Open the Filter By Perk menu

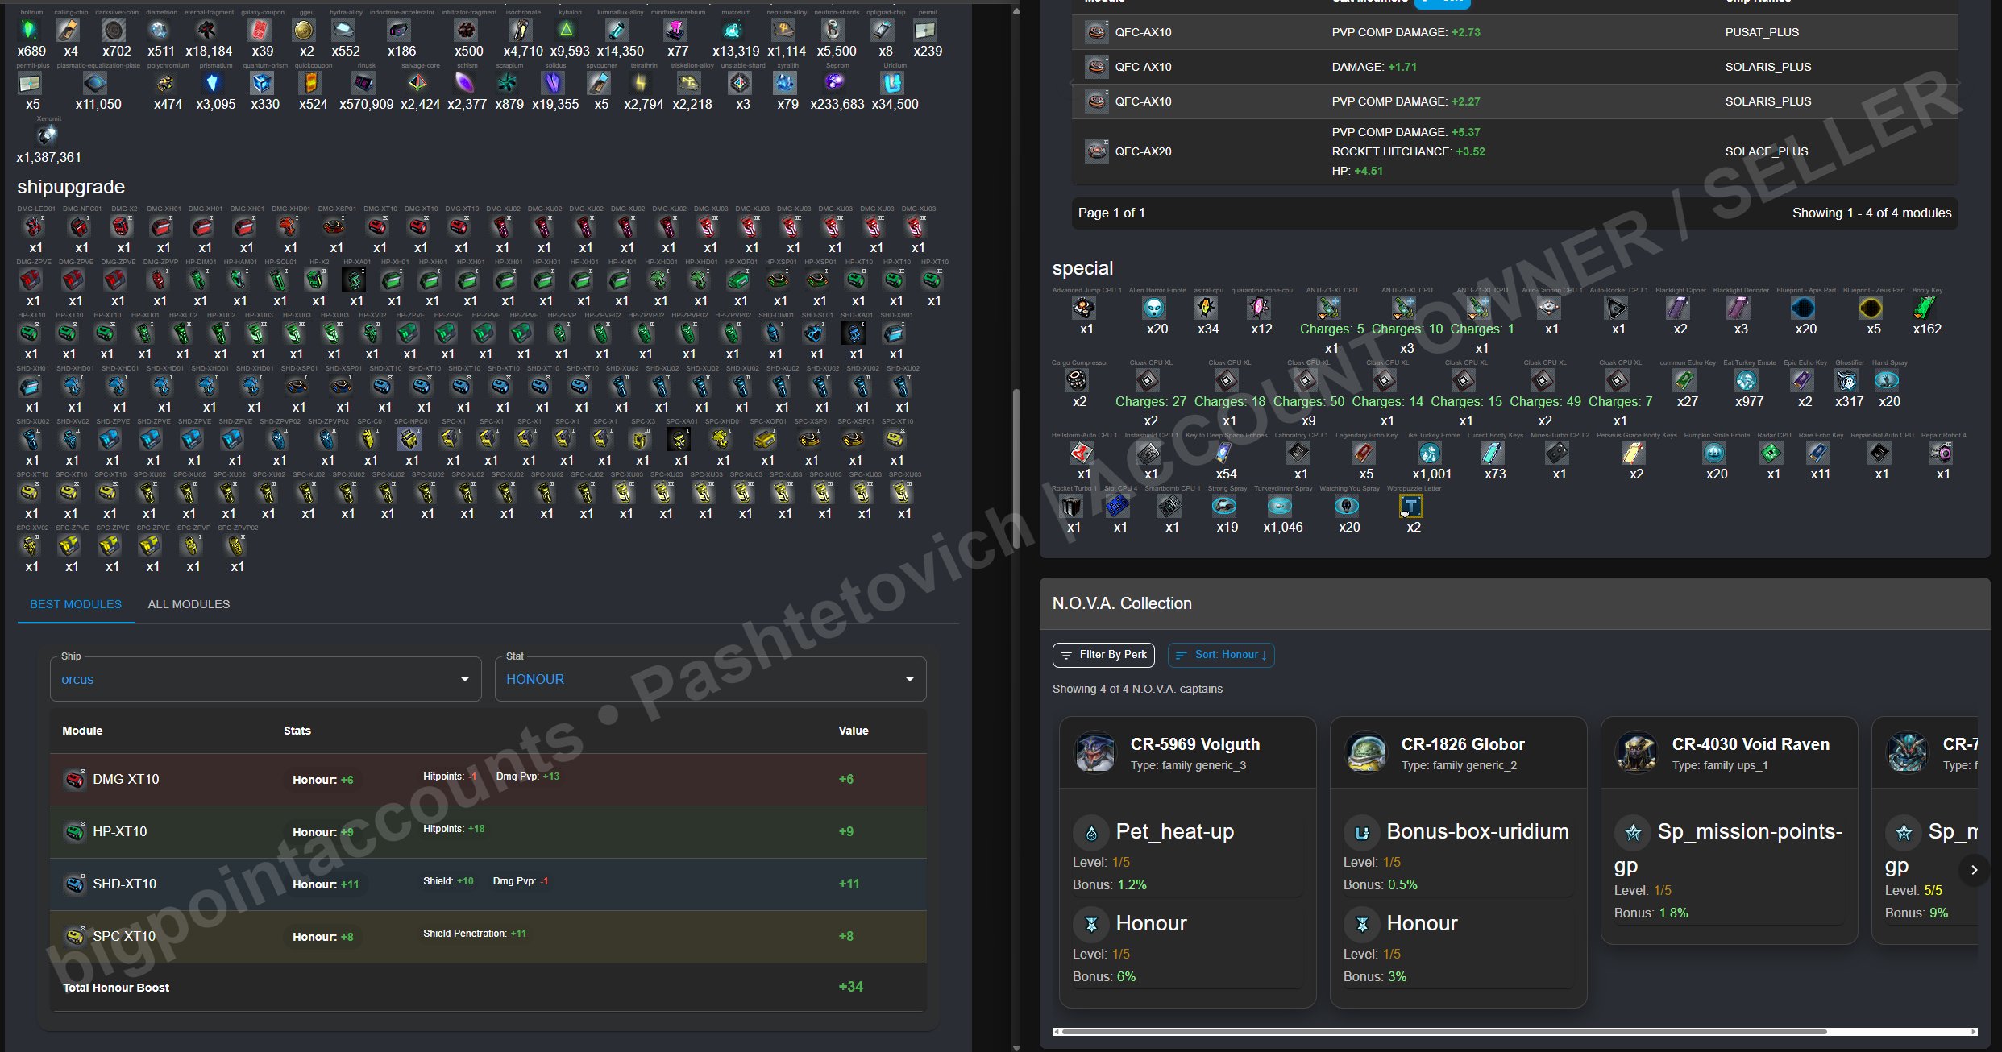pos(1103,655)
